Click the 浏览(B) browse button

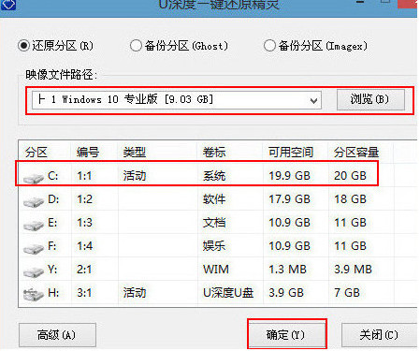[x=370, y=99]
